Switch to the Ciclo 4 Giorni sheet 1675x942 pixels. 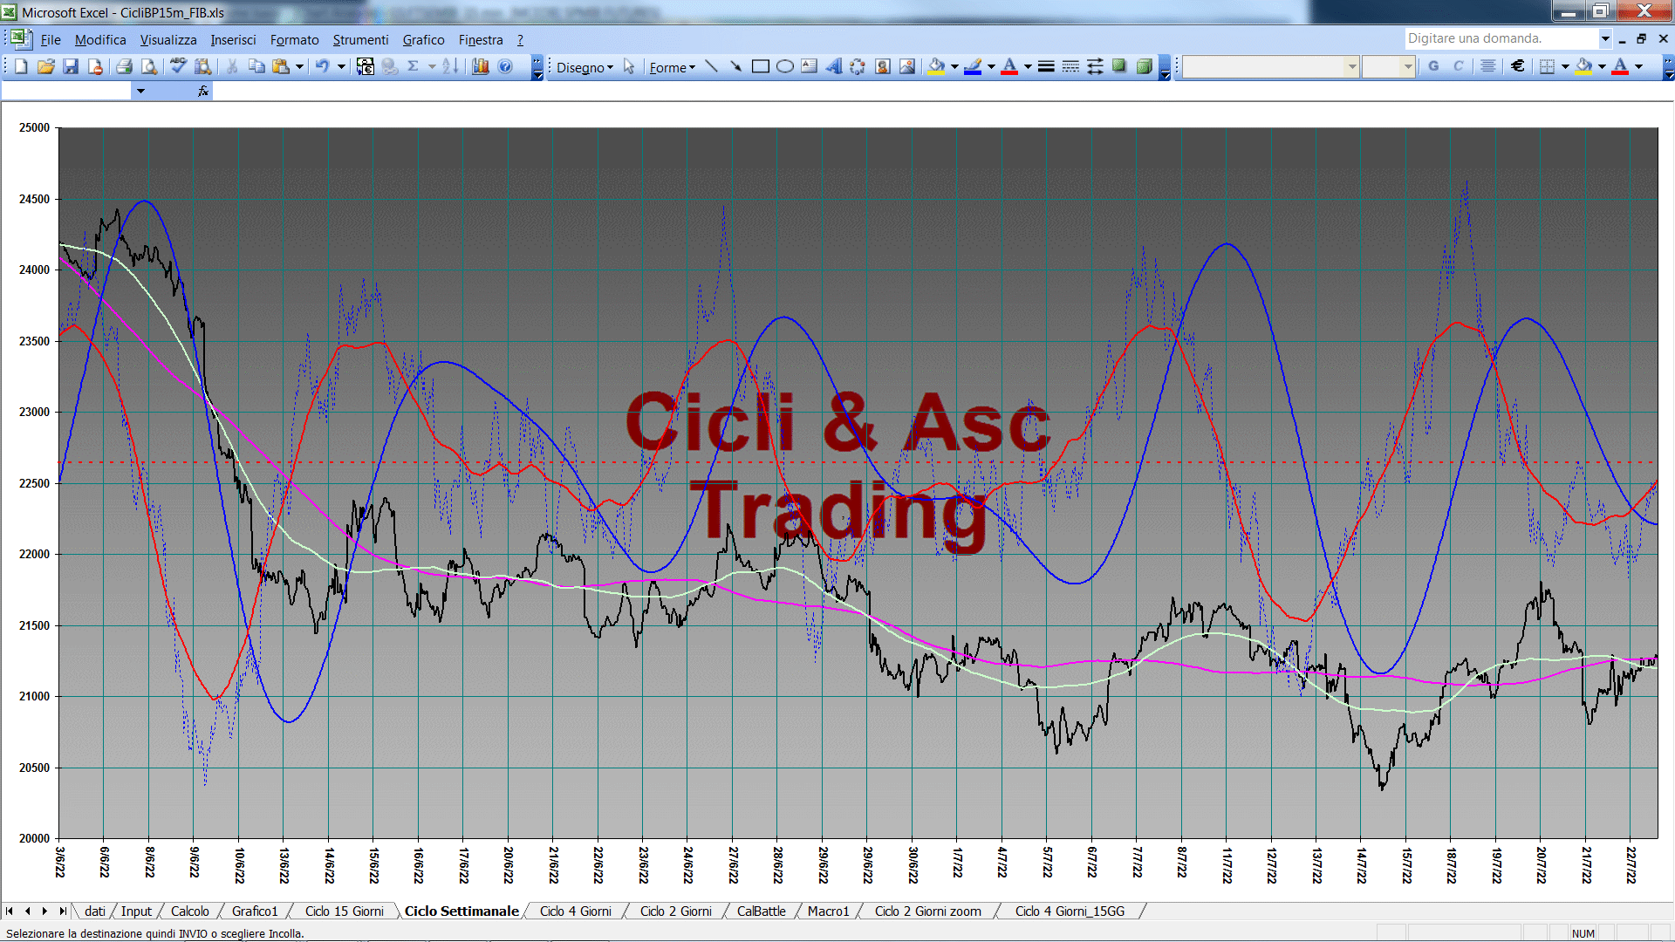575,911
